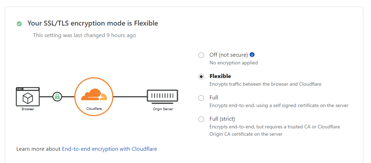Screen dimensions: 371x163
Task: Click the 'No encryption applied' description
Action: [x=233, y=63]
